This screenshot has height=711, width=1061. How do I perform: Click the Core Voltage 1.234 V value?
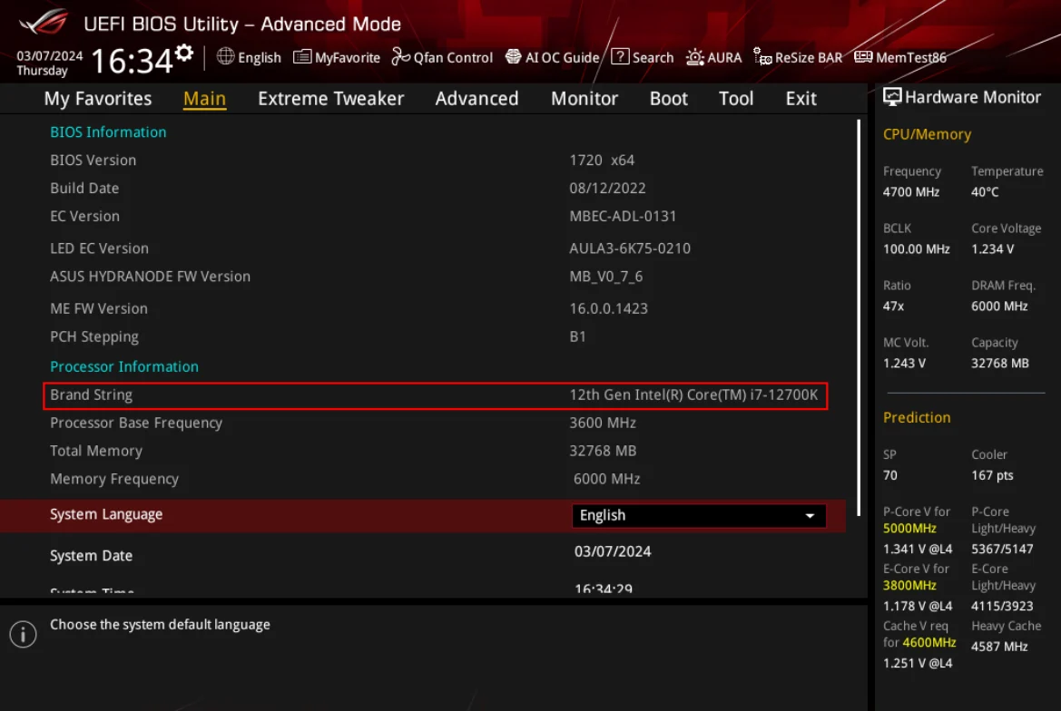coord(993,249)
